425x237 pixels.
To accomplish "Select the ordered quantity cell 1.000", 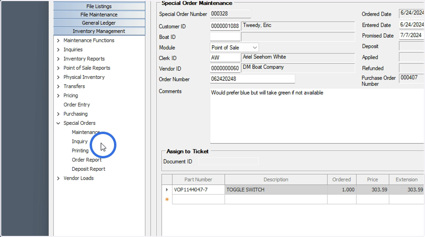I will [x=342, y=190].
